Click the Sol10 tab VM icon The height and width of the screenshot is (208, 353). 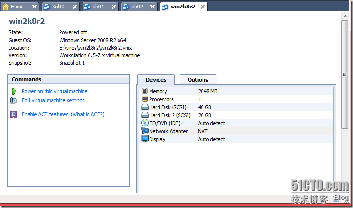tap(46, 7)
